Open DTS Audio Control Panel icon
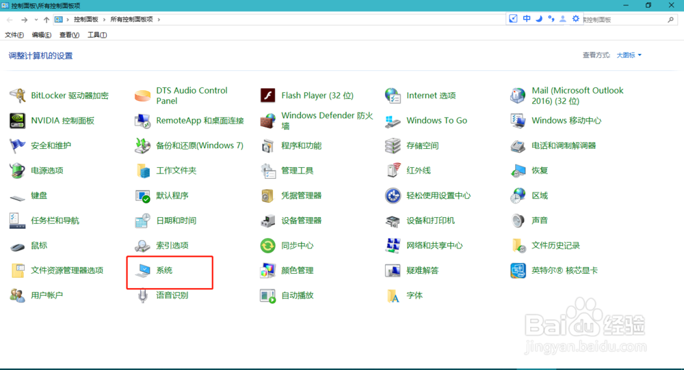 (142, 96)
